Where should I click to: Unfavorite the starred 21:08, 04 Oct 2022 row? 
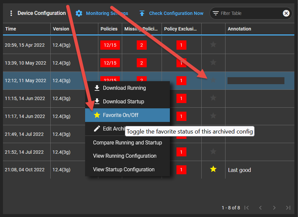(x=213, y=169)
